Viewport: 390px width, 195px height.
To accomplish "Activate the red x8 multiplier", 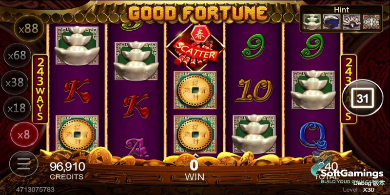I will [24, 135].
